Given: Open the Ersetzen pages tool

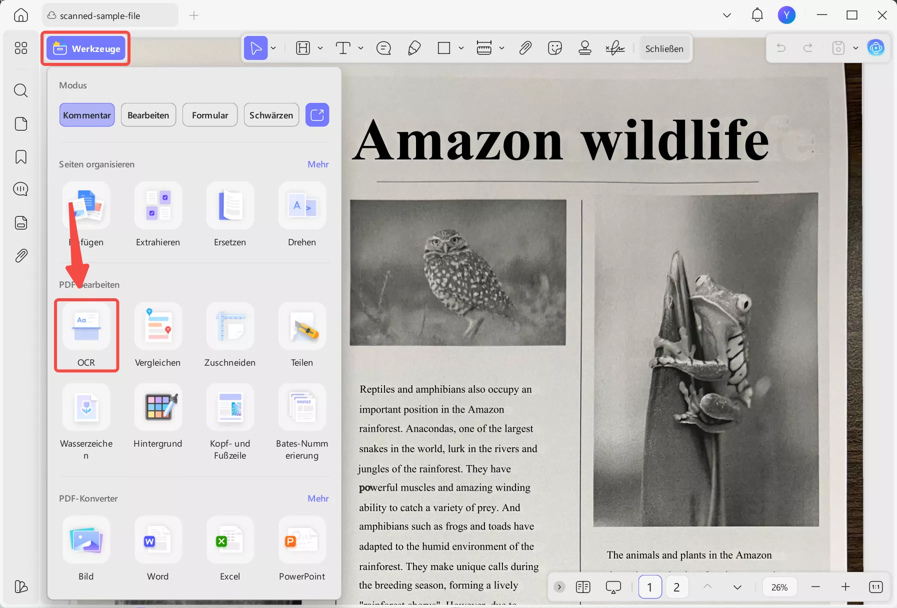Looking at the screenshot, I should pyautogui.click(x=230, y=215).
